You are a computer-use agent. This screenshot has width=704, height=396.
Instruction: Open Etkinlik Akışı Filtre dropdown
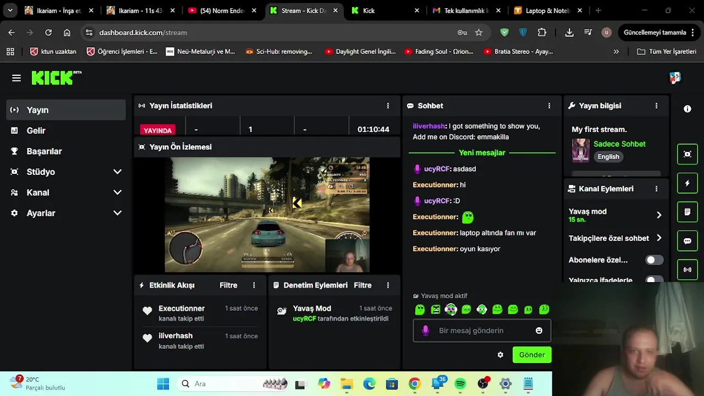[228, 285]
